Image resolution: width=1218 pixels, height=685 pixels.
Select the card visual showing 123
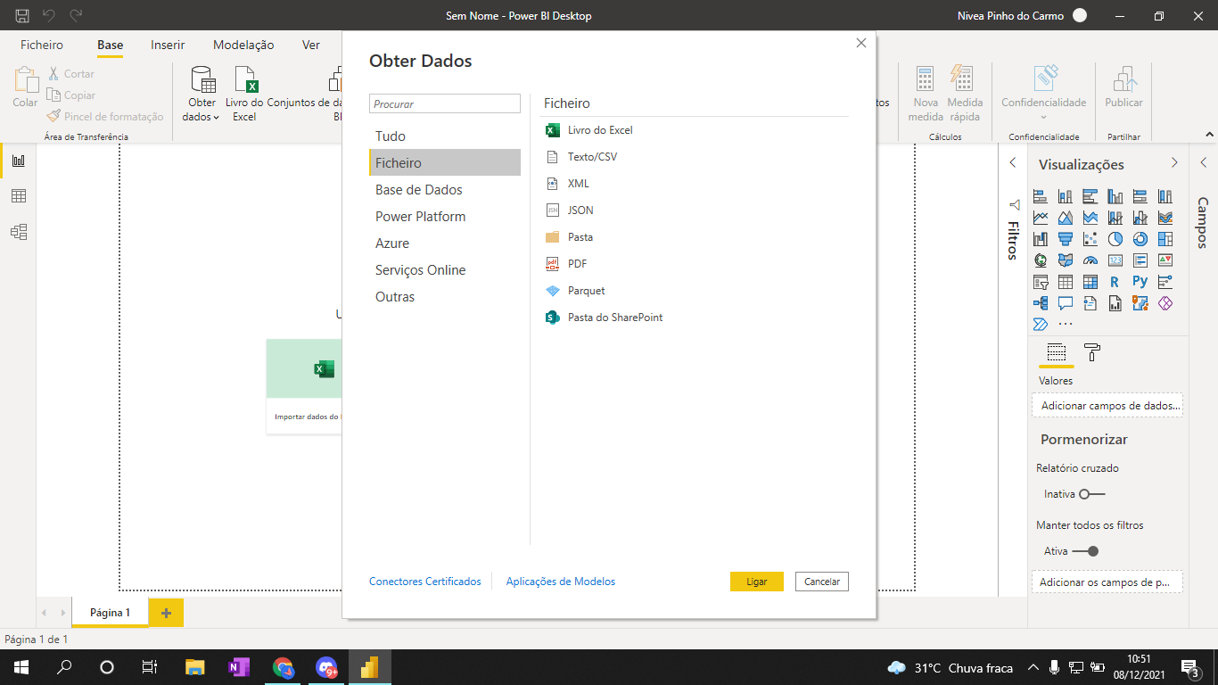[x=1115, y=260]
